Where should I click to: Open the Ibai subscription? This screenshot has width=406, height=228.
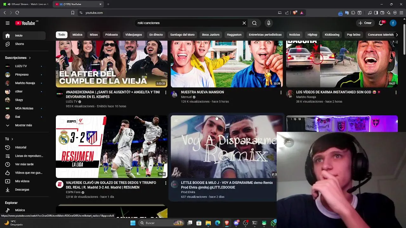pyautogui.click(x=24, y=117)
